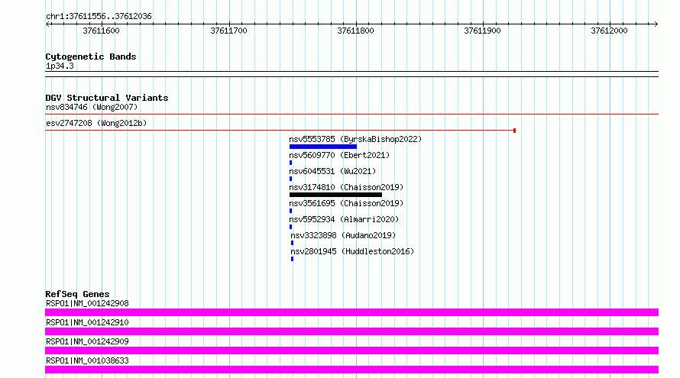Click the nsv3561695 (Chaisson2019) label
Image resolution: width=680 pixels, height=378 pixels.
pyautogui.click(x=346, y=203)
